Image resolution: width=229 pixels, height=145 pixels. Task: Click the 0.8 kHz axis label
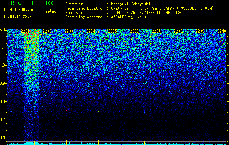pyautogui.click(x=3, y=101)
